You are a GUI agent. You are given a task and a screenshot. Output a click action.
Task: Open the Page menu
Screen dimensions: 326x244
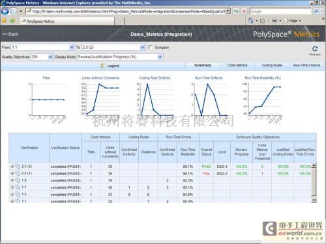point(293,21)
